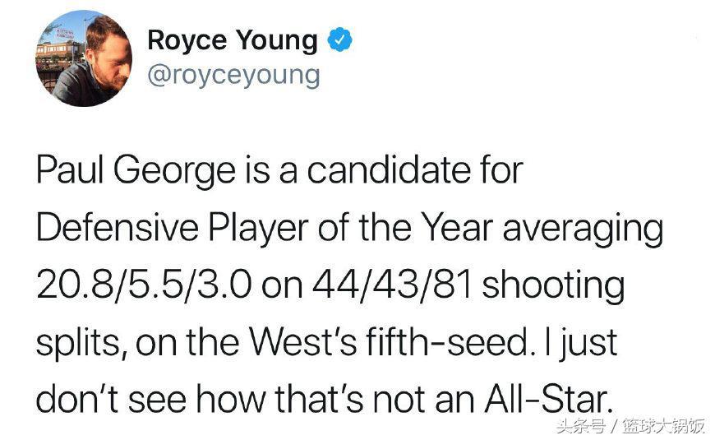Click the word "All-Star" in tweet

click(x=548, y=398)
